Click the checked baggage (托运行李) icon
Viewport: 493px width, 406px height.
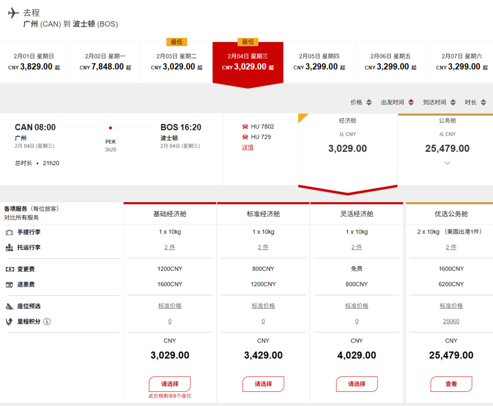click(x=9, y=248)
